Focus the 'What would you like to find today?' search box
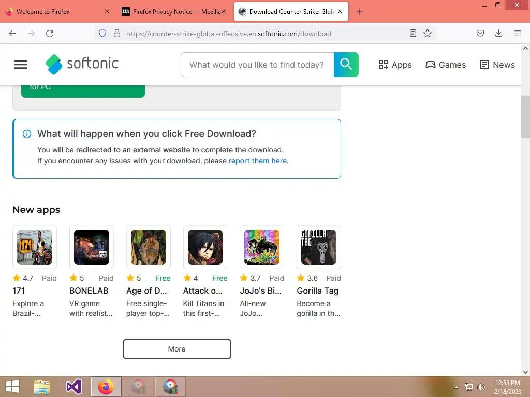530x397 pixels. pyautogui.click(x=257, y=65)
